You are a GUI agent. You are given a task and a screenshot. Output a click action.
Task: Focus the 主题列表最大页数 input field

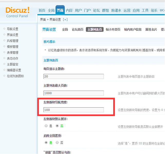[x=74, y=93]
